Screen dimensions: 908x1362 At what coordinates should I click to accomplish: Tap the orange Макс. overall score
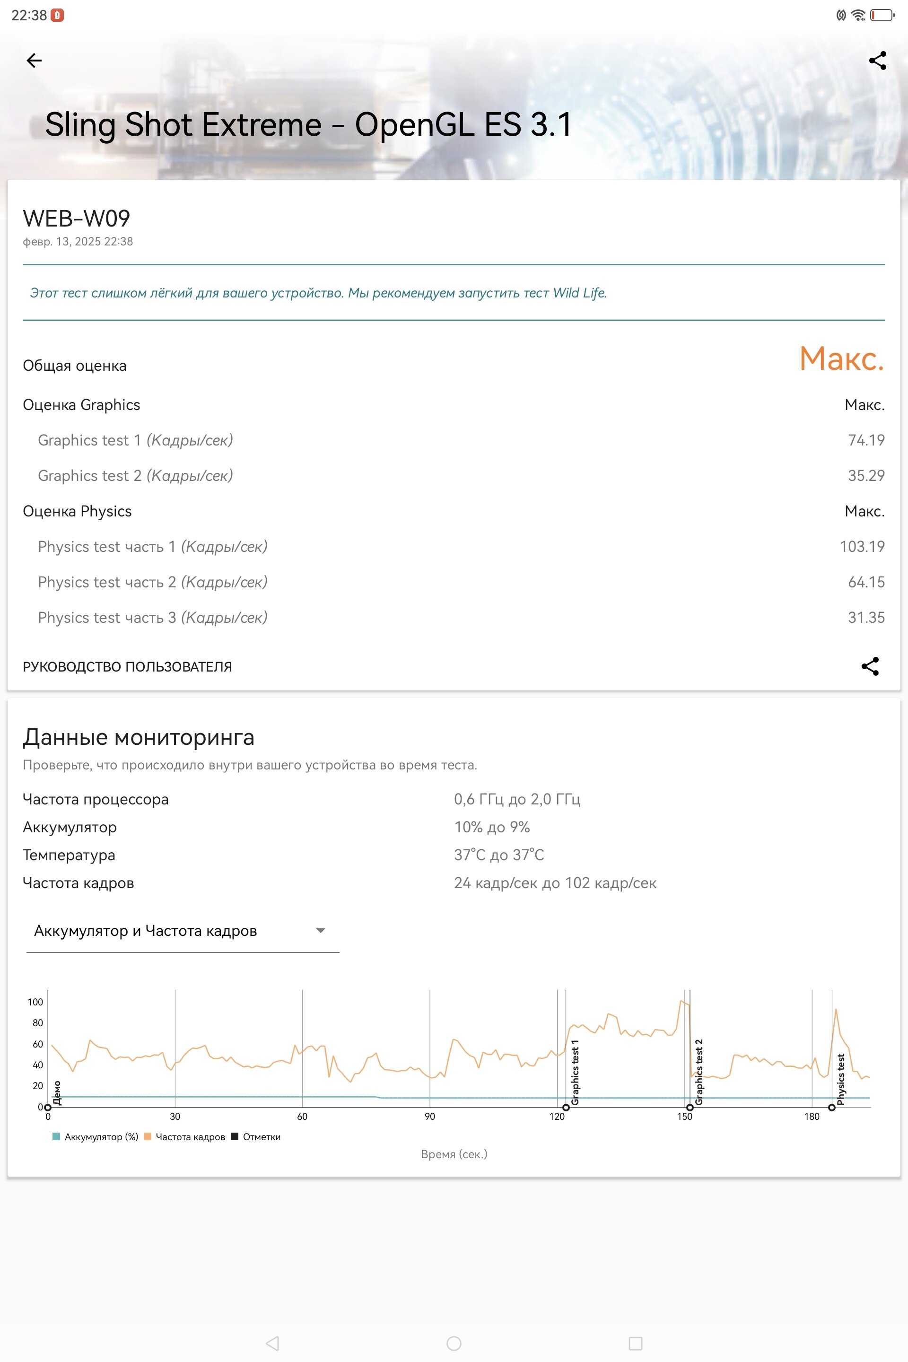coord(842,358)
